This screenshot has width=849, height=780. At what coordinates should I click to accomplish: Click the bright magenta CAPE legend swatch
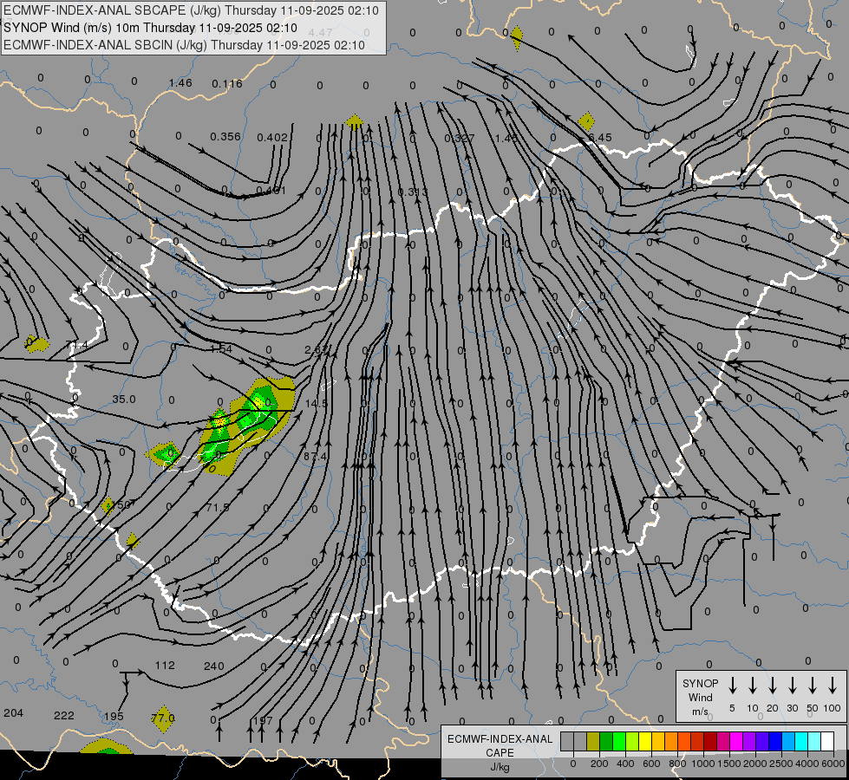pyautogui.click(x=736, y=742)
